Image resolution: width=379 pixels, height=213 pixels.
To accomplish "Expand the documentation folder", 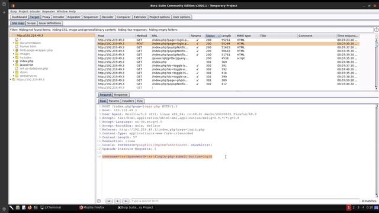I will click(x=14, y=43).
